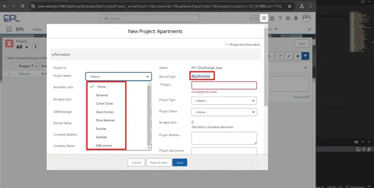Click the blue Save button
This screenshot has width=374, height=188.
pyautogui.click(x=180, y=162)
